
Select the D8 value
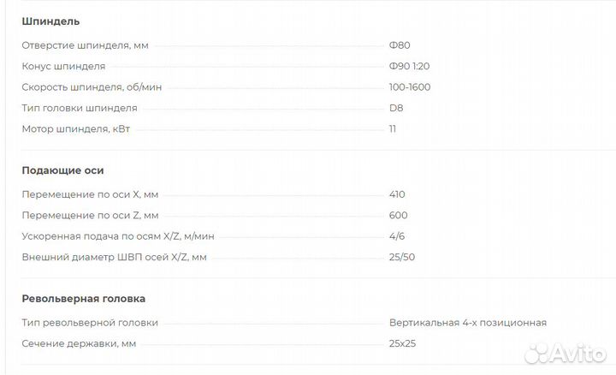(x=396, y=108)
